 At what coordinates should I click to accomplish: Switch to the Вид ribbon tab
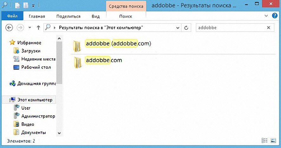pyautogui.click(x=95, y=16)
